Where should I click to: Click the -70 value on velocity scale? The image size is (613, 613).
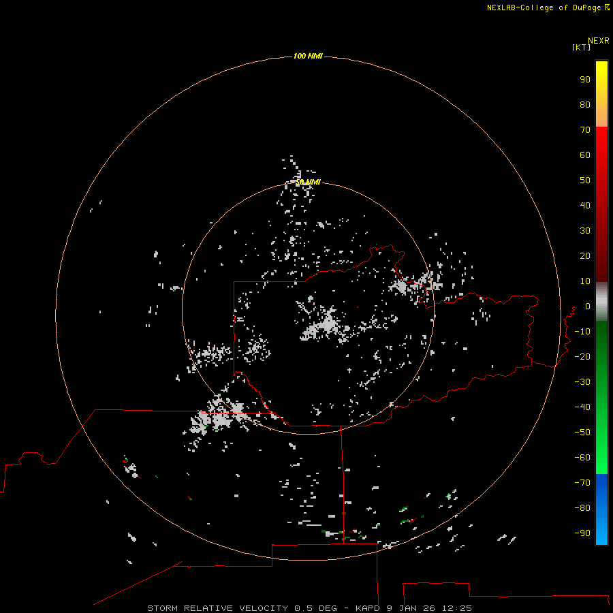582,483
